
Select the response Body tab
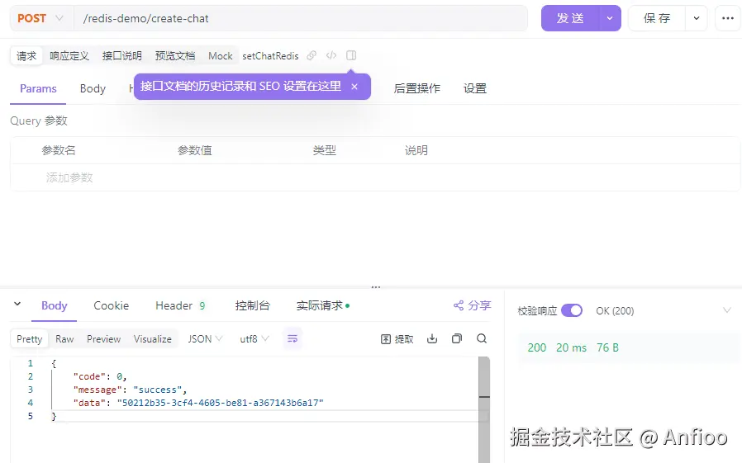click(54, 305)
